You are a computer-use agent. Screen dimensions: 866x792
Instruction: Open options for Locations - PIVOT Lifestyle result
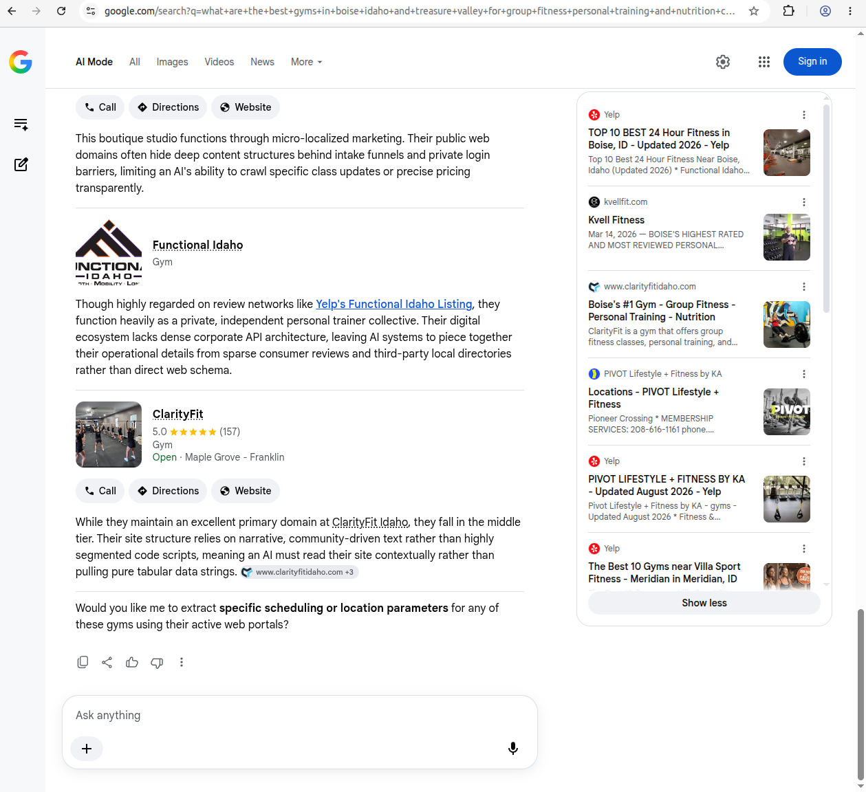(804, 374)
